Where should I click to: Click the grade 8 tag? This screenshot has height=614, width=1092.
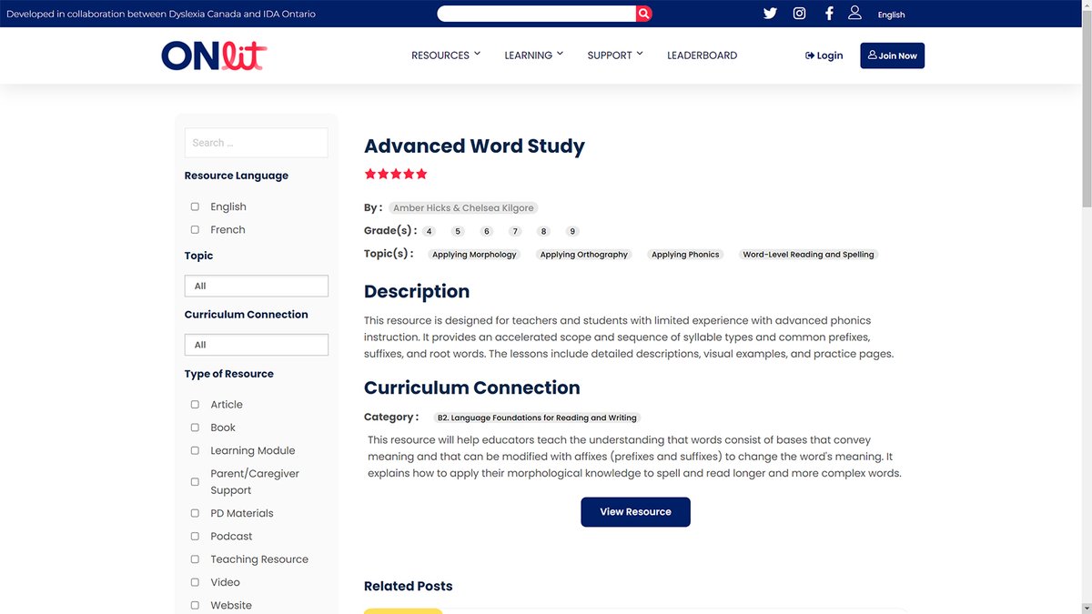coord(543,231)
